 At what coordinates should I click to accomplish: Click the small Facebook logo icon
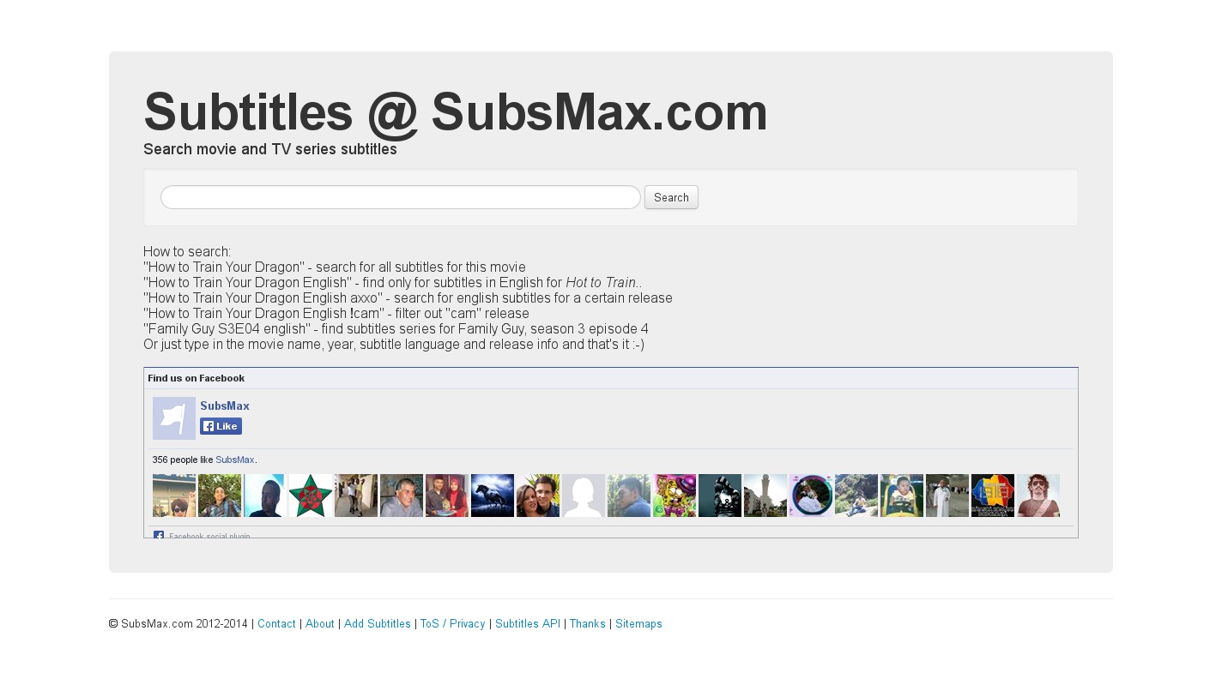point(159,536)
